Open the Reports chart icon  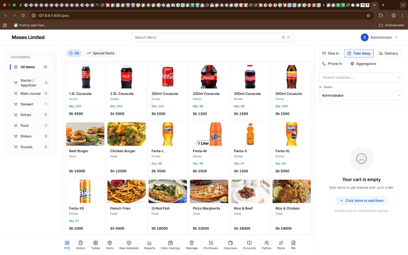150,243
